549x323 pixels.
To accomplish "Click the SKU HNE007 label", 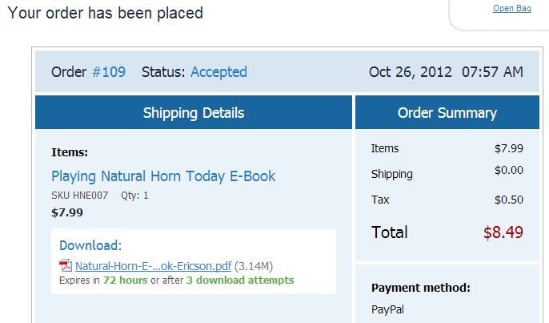I will click(x=80, y=196).
